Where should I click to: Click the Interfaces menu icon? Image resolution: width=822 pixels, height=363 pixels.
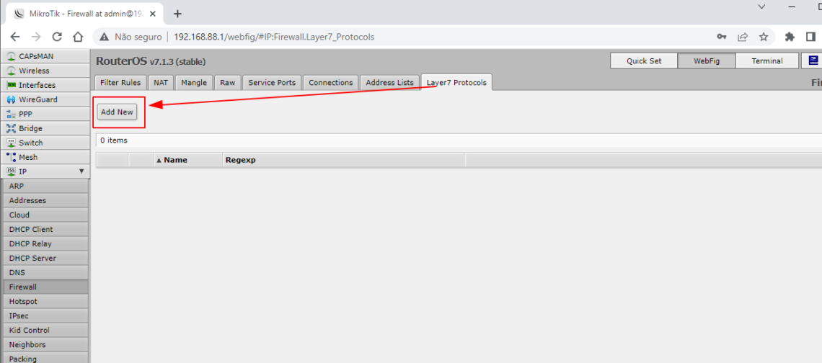(x=11, y=85)
